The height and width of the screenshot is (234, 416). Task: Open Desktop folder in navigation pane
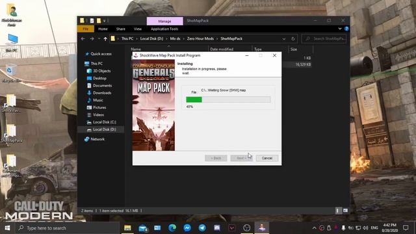(x=99, y=78)
